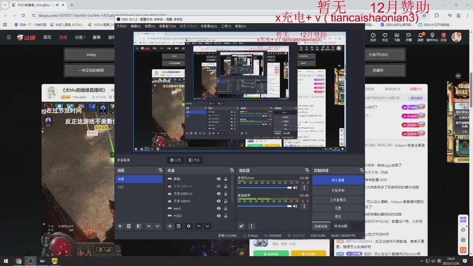Move the selected scene up
The height and width of the screenshot is (266, 473).
click(149, 226)
